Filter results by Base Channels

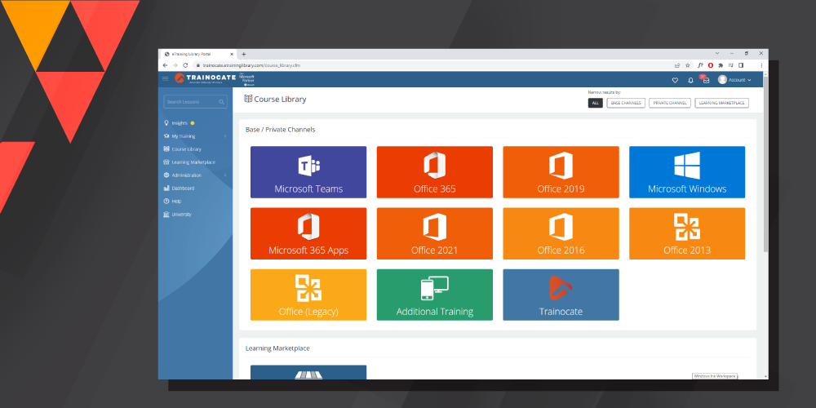coord(626,103)
